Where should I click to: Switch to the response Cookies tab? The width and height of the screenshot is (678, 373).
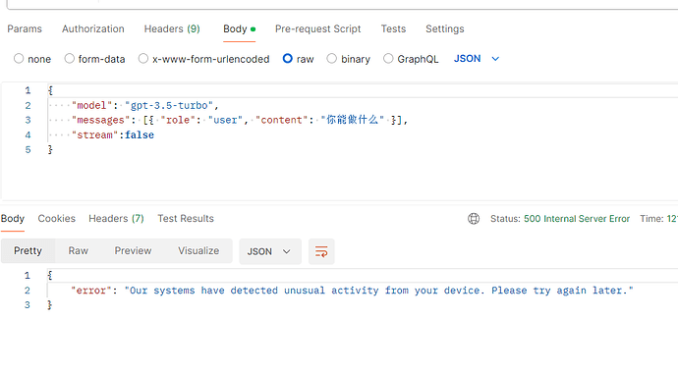[x=57, y=219]
